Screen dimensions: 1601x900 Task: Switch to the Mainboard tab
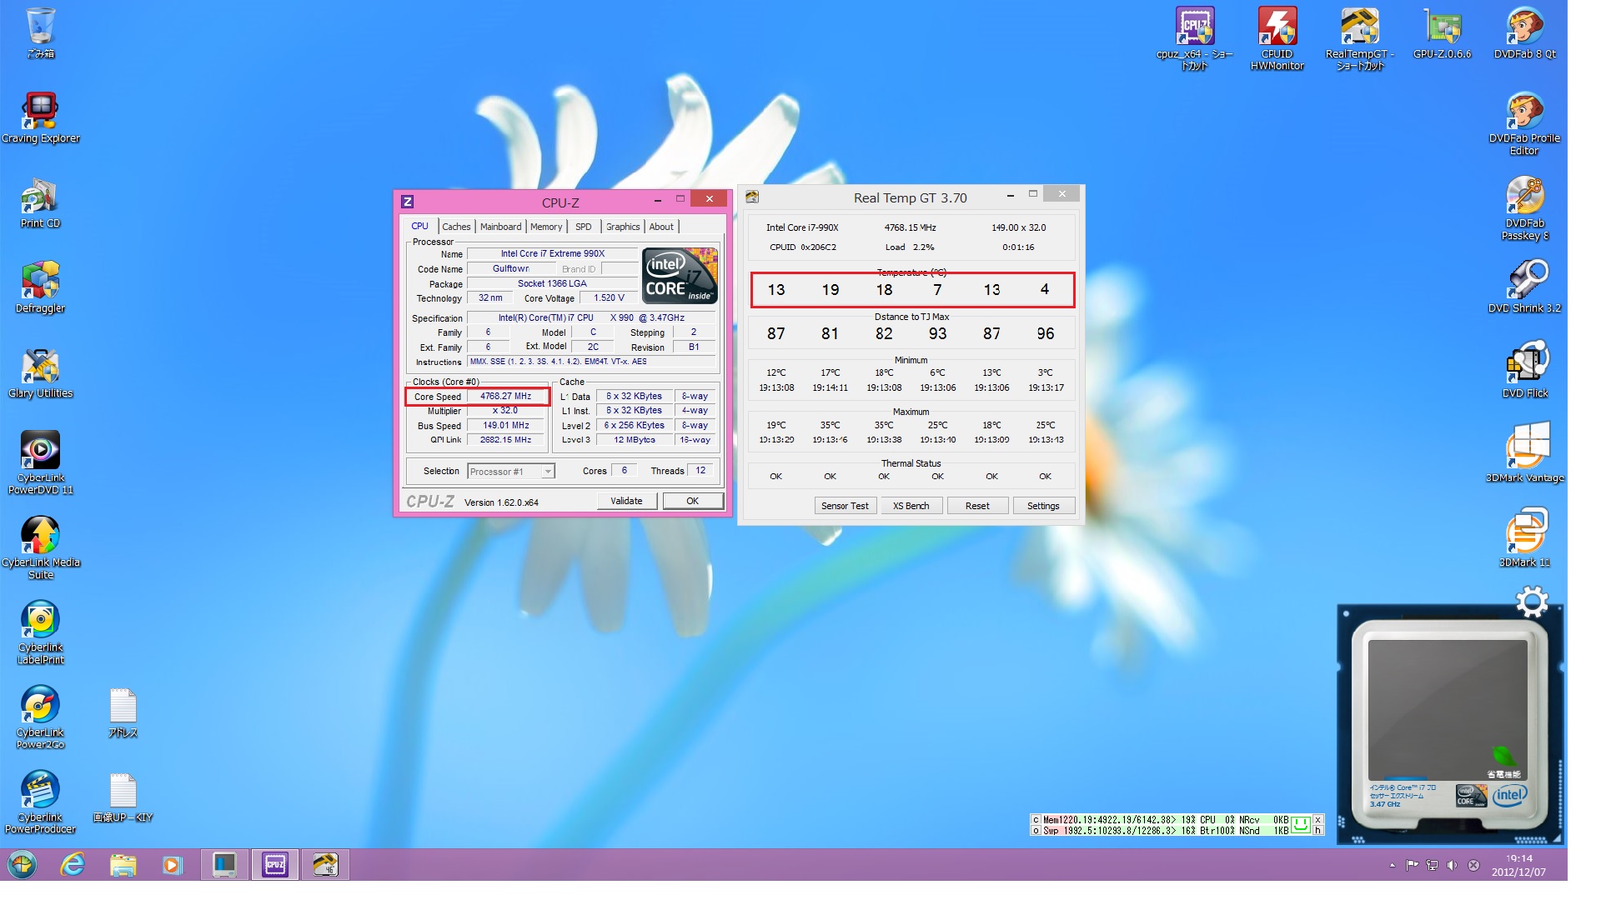click(x=500, y=227)
